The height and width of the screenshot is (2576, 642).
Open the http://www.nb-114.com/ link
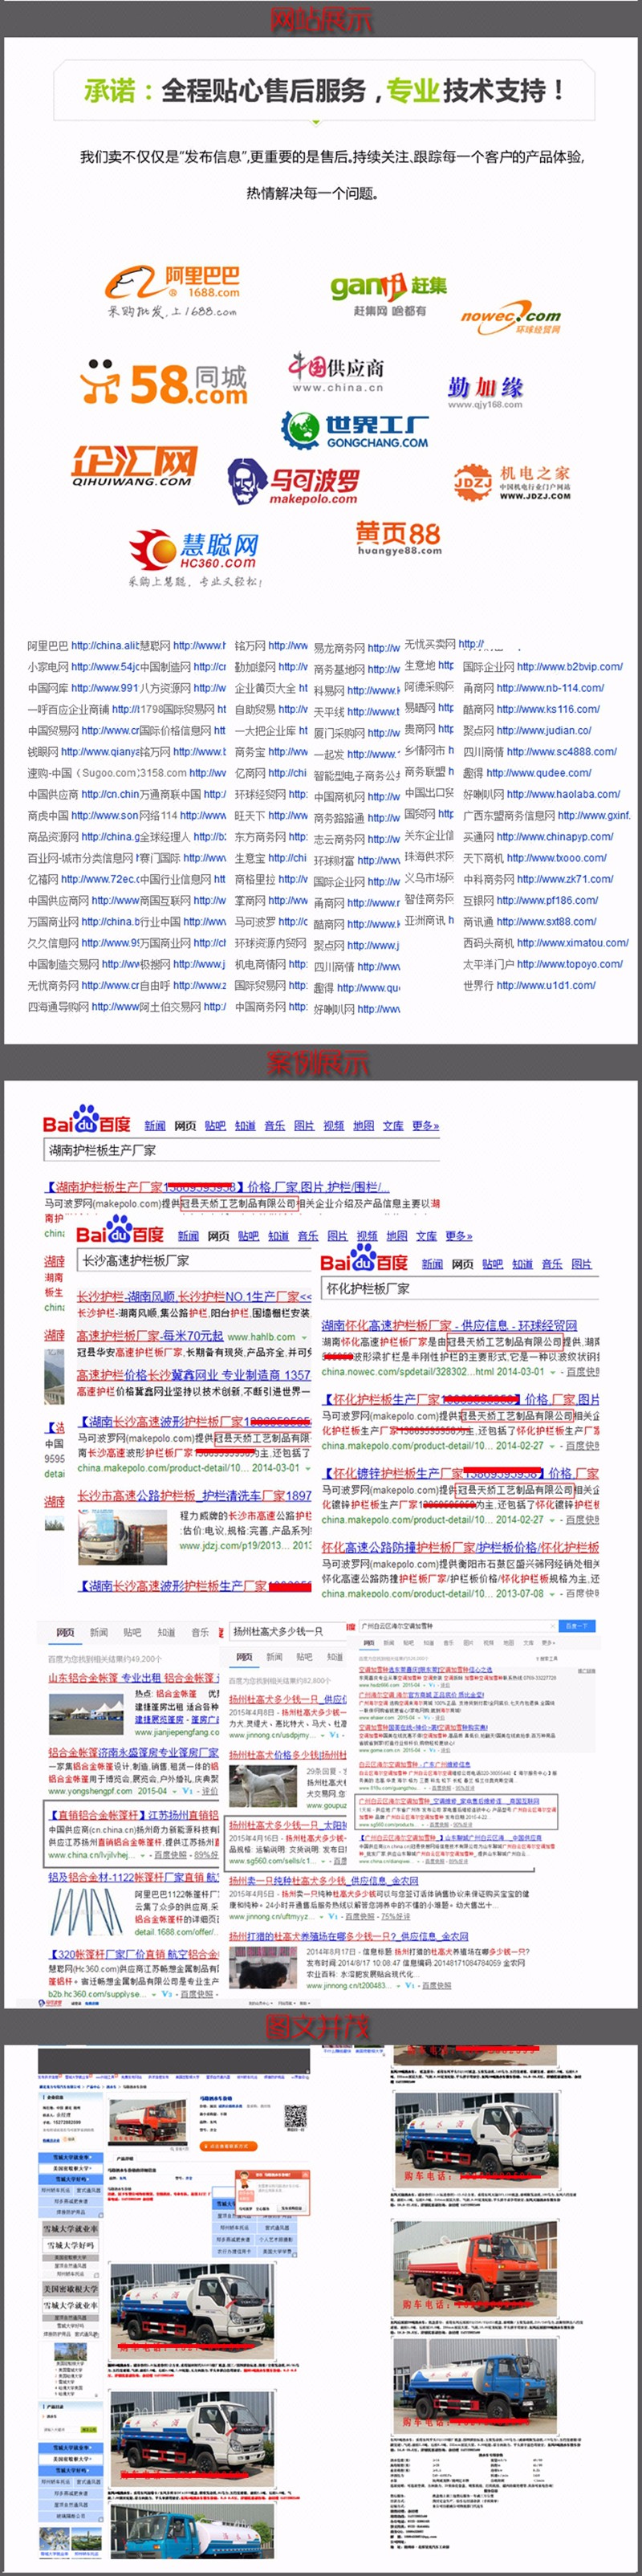coord(550,688)
